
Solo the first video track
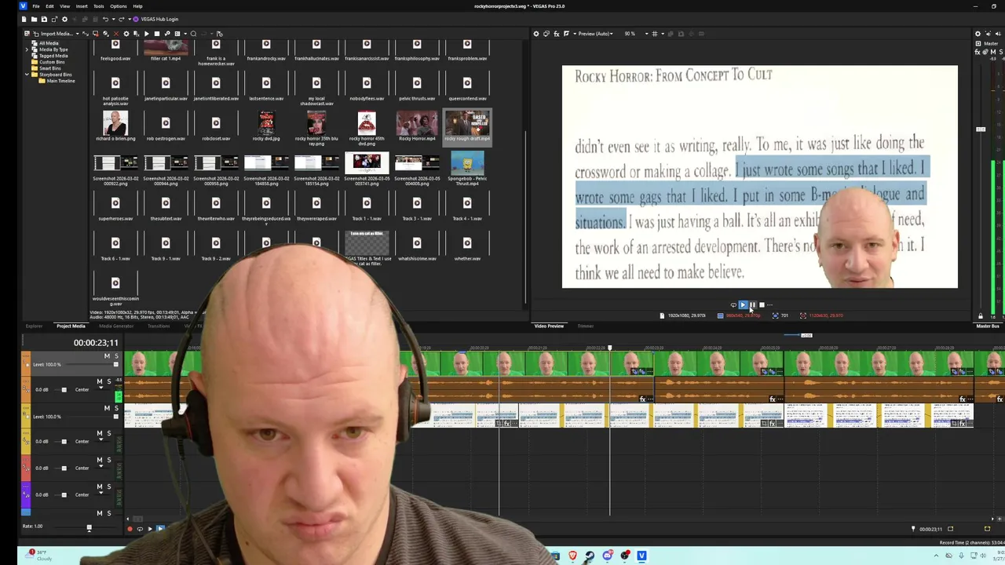point(115,356)
